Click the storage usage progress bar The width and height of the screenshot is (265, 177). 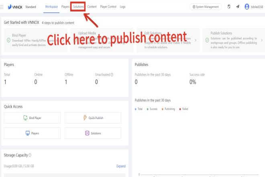point(65,175)
